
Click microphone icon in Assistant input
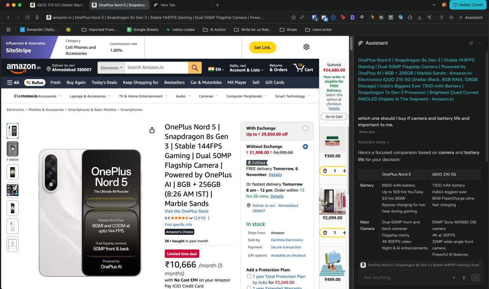pyautogui.click(x=464, y=278)
